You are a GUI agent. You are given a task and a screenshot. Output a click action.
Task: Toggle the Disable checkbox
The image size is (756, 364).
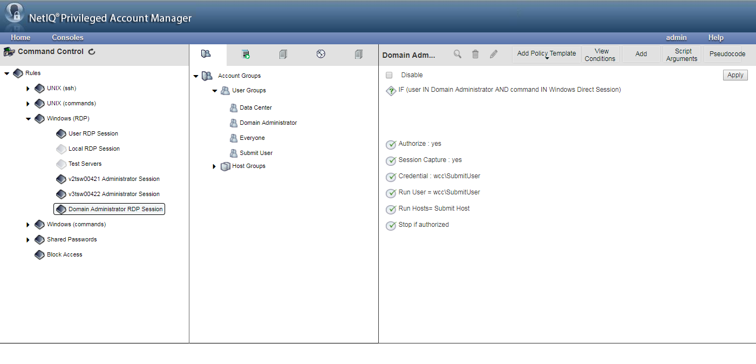(389, 75)
